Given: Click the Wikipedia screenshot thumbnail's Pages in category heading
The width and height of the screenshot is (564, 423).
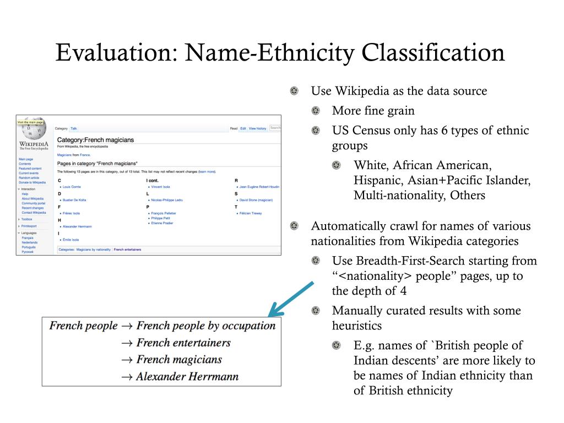Looking at the screenshot, I should [x=97, y=164].
